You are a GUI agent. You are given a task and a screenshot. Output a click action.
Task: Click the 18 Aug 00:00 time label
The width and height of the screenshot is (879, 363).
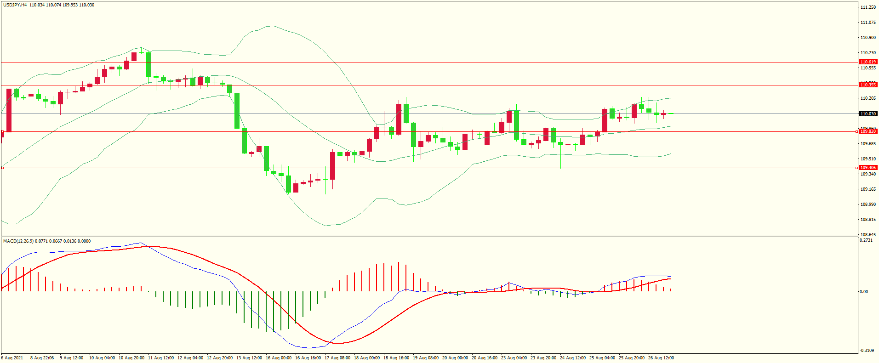(x=367, y=358)
